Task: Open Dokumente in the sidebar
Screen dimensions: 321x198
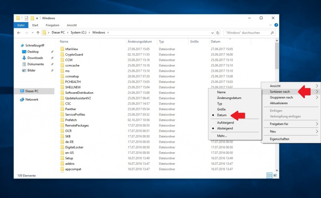Action: click(36, 64)
